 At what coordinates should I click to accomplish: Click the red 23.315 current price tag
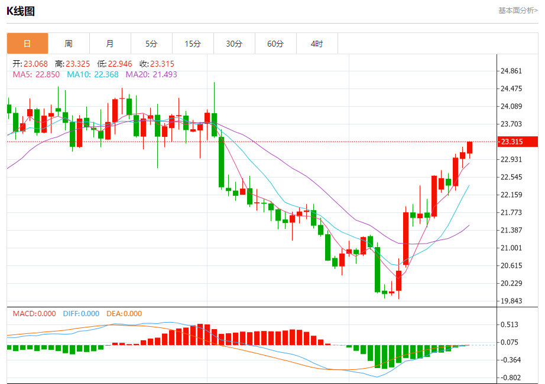518,142
